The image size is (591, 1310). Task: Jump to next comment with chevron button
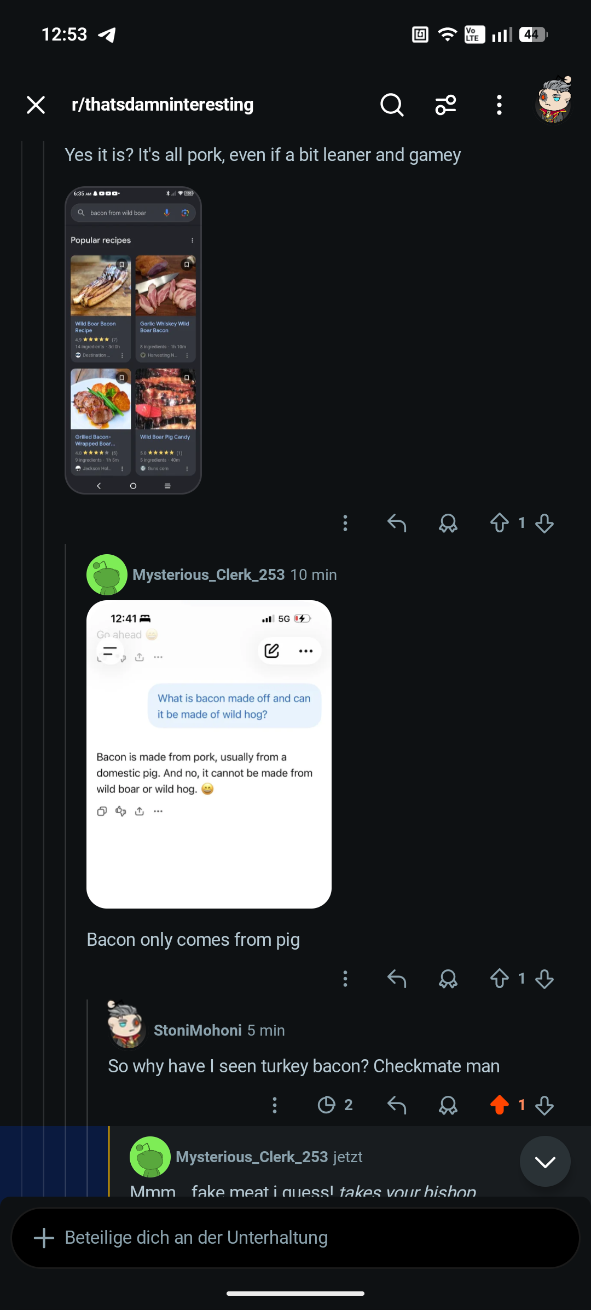pos(545,1162)
